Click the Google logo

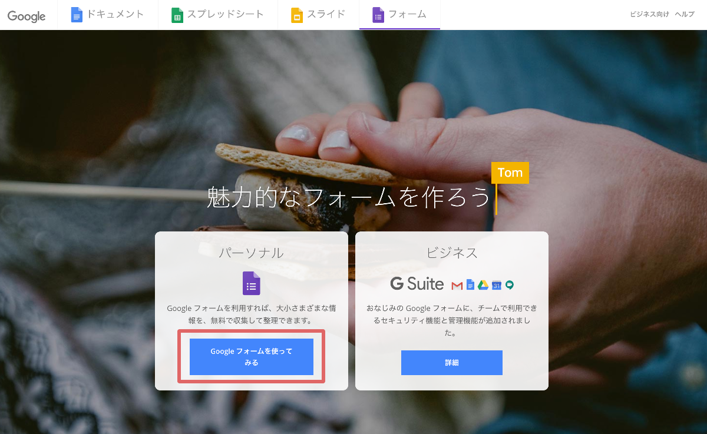(x=27, y=16)
